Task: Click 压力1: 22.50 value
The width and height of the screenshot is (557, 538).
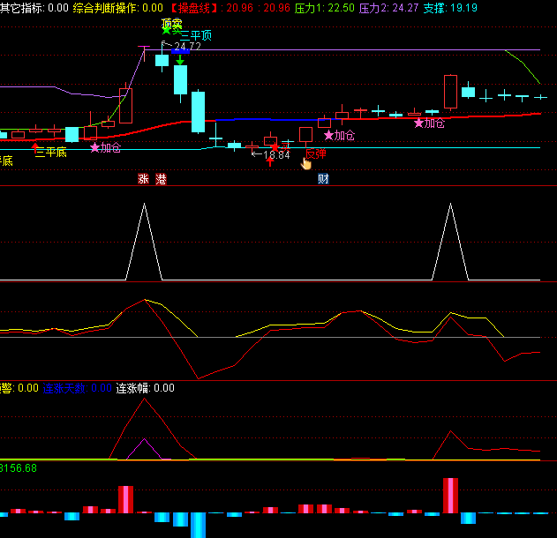Action: [x=324, y=8]
